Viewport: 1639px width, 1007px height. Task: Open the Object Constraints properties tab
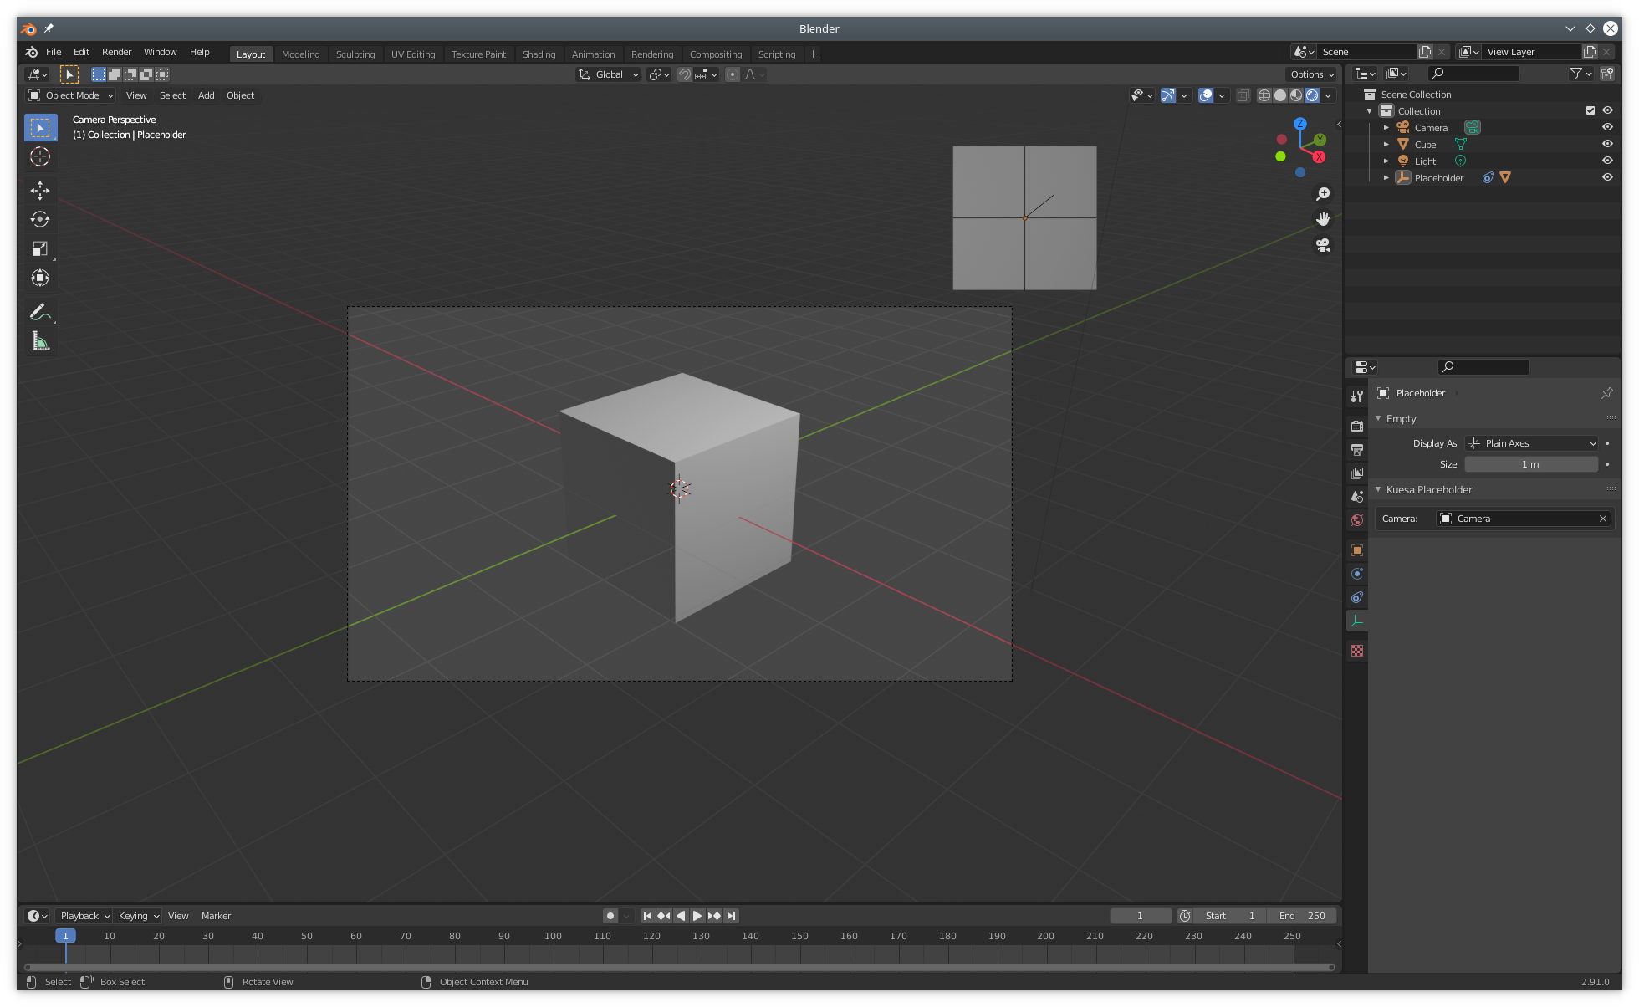[x=1357, y=597]
